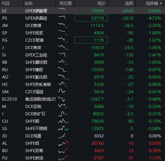This screenshot has width=165, height=161.
Task: Open the DCE鸡蛋 mini trend chart
Action: point(62,136)
